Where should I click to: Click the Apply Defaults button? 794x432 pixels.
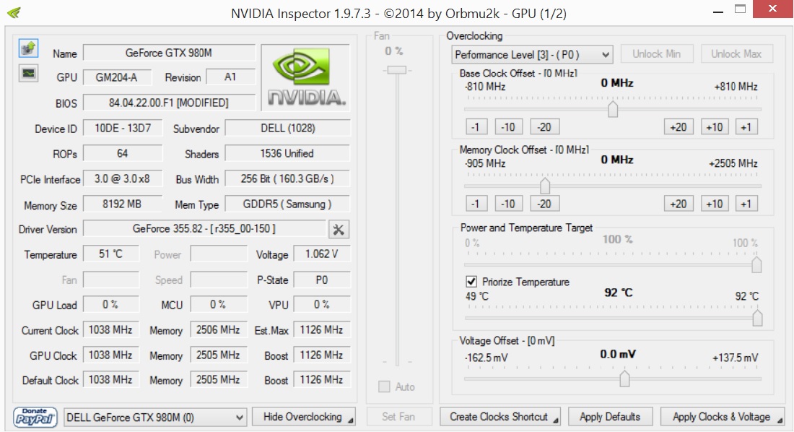point(610,417)
